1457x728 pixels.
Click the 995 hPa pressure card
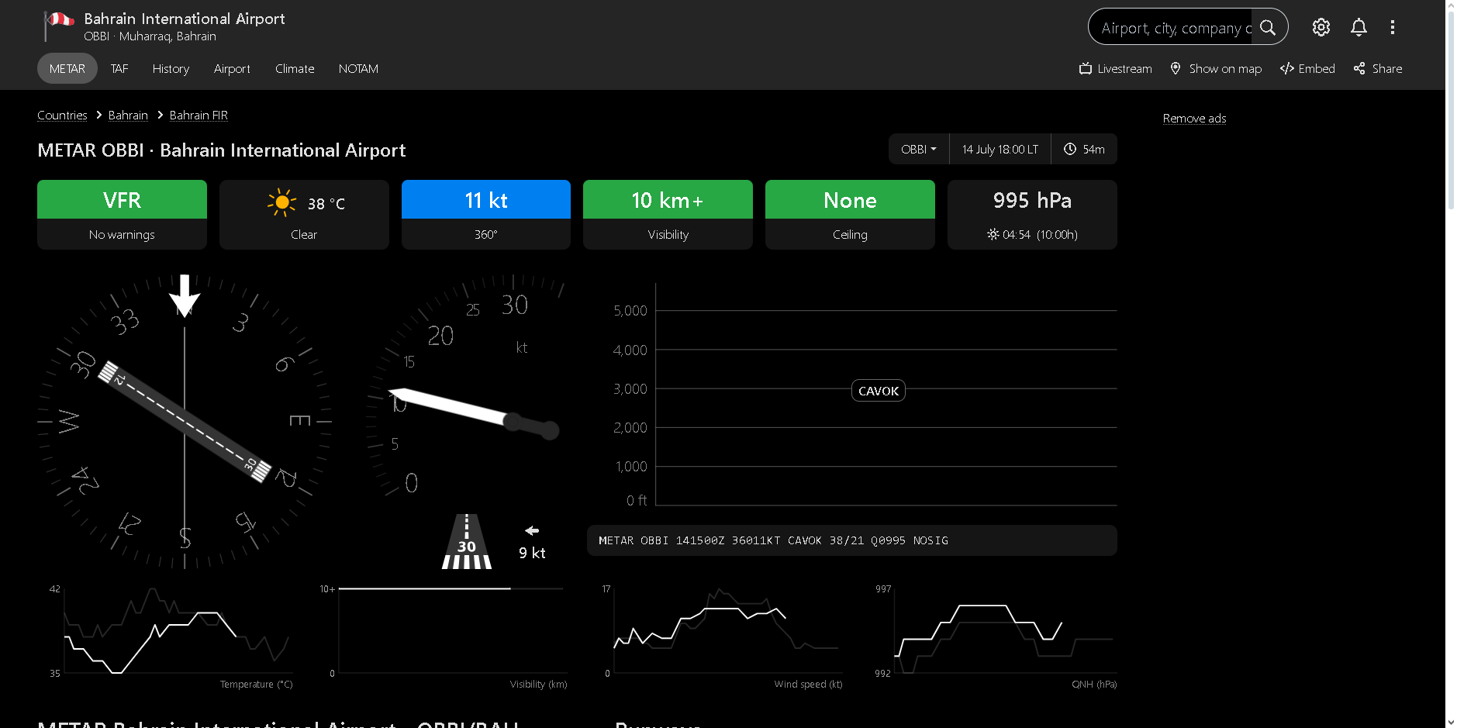point(1032,215)
